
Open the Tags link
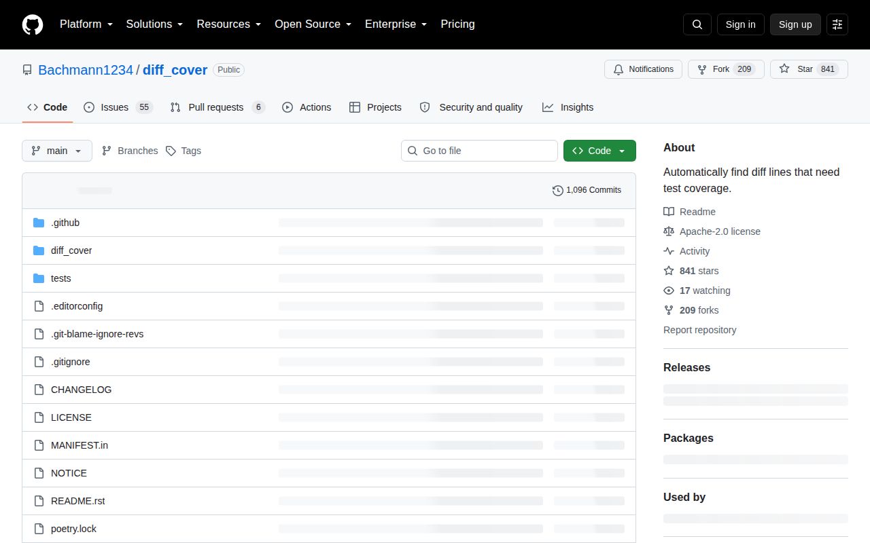184,151
